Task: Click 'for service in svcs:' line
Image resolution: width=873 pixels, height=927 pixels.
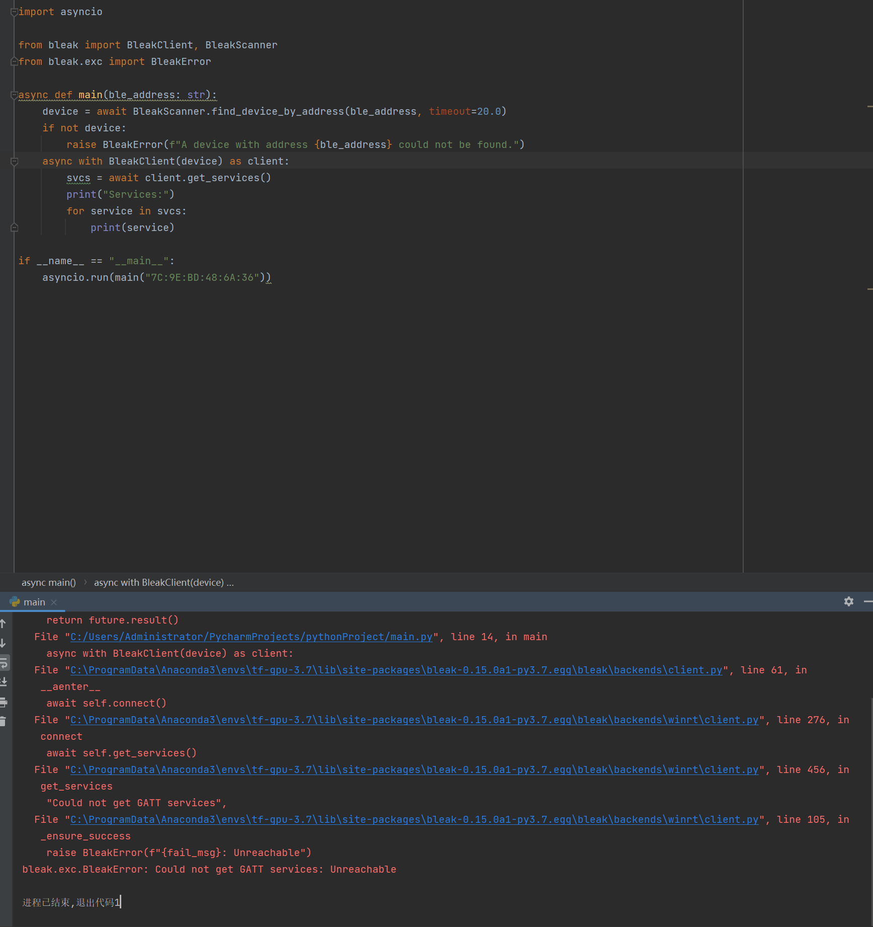Action: coord(126,211)
